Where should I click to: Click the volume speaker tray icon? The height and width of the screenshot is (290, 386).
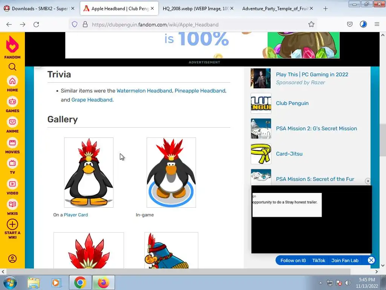pos(348,283)
